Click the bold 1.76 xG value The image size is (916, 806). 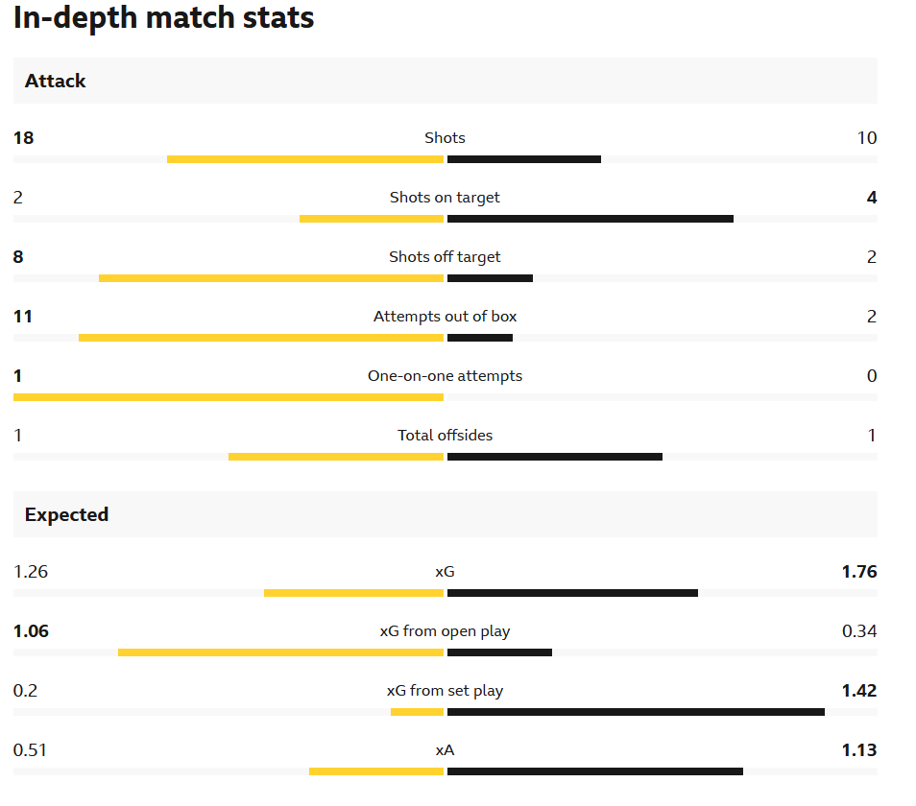point(858,572)
